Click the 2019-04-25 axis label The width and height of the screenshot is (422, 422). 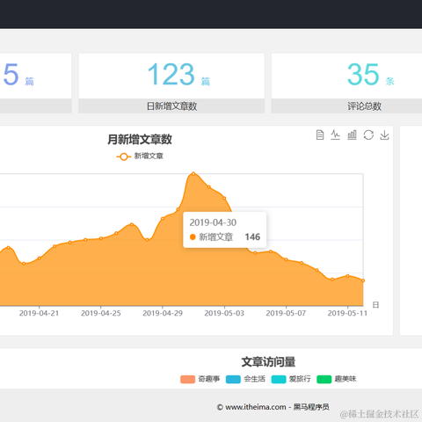[101, 313]
